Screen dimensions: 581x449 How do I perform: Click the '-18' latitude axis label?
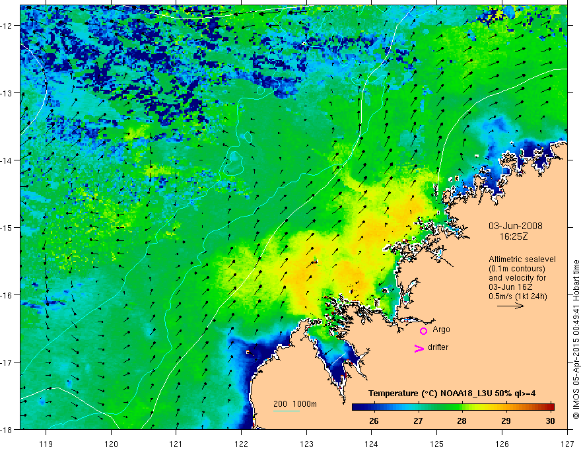pyautogui.click(x=6, y=430)
